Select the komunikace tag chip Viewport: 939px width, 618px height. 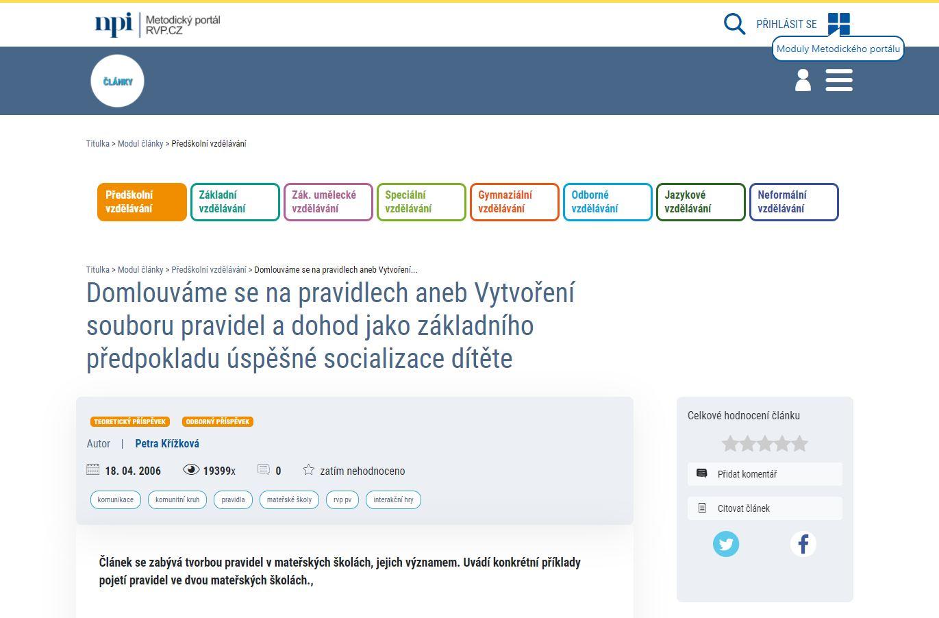(x=115, y=499)
